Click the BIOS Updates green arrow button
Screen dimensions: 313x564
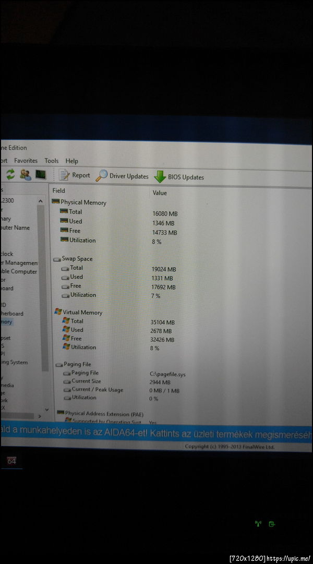(x=179, y=177)
